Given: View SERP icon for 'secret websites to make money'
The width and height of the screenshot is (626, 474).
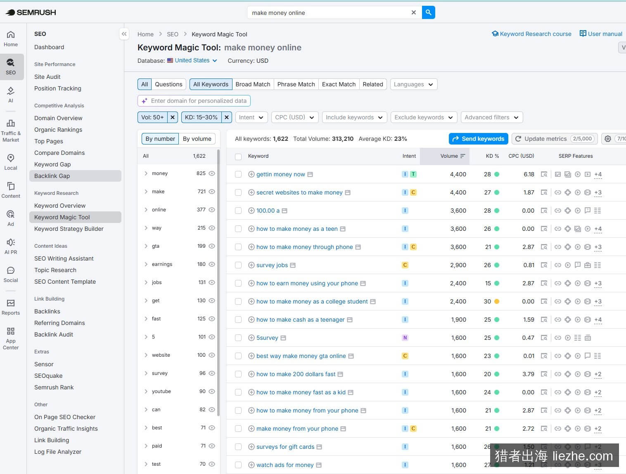Looking at the screenshot, I should [x=544, y=192].
